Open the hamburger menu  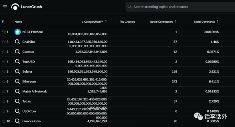click(x=5, y=7)
